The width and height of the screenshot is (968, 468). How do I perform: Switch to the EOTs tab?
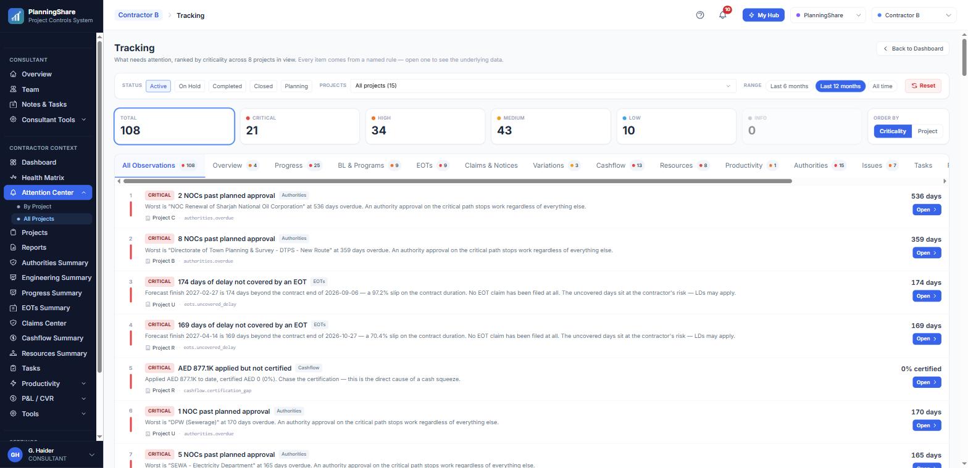pos(432,165)
